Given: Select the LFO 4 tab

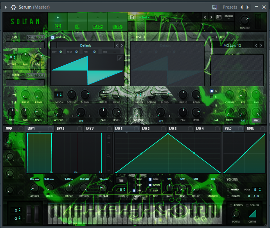Looking at the screenshot, I should 208,128.
